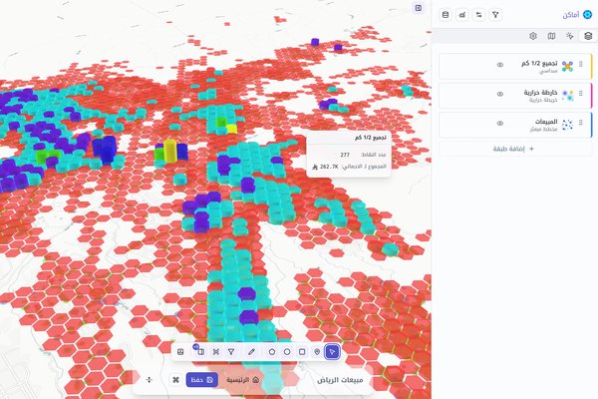Select the location pin marker tool
This screenshot has width=598, height=399.
pos(317,352)
